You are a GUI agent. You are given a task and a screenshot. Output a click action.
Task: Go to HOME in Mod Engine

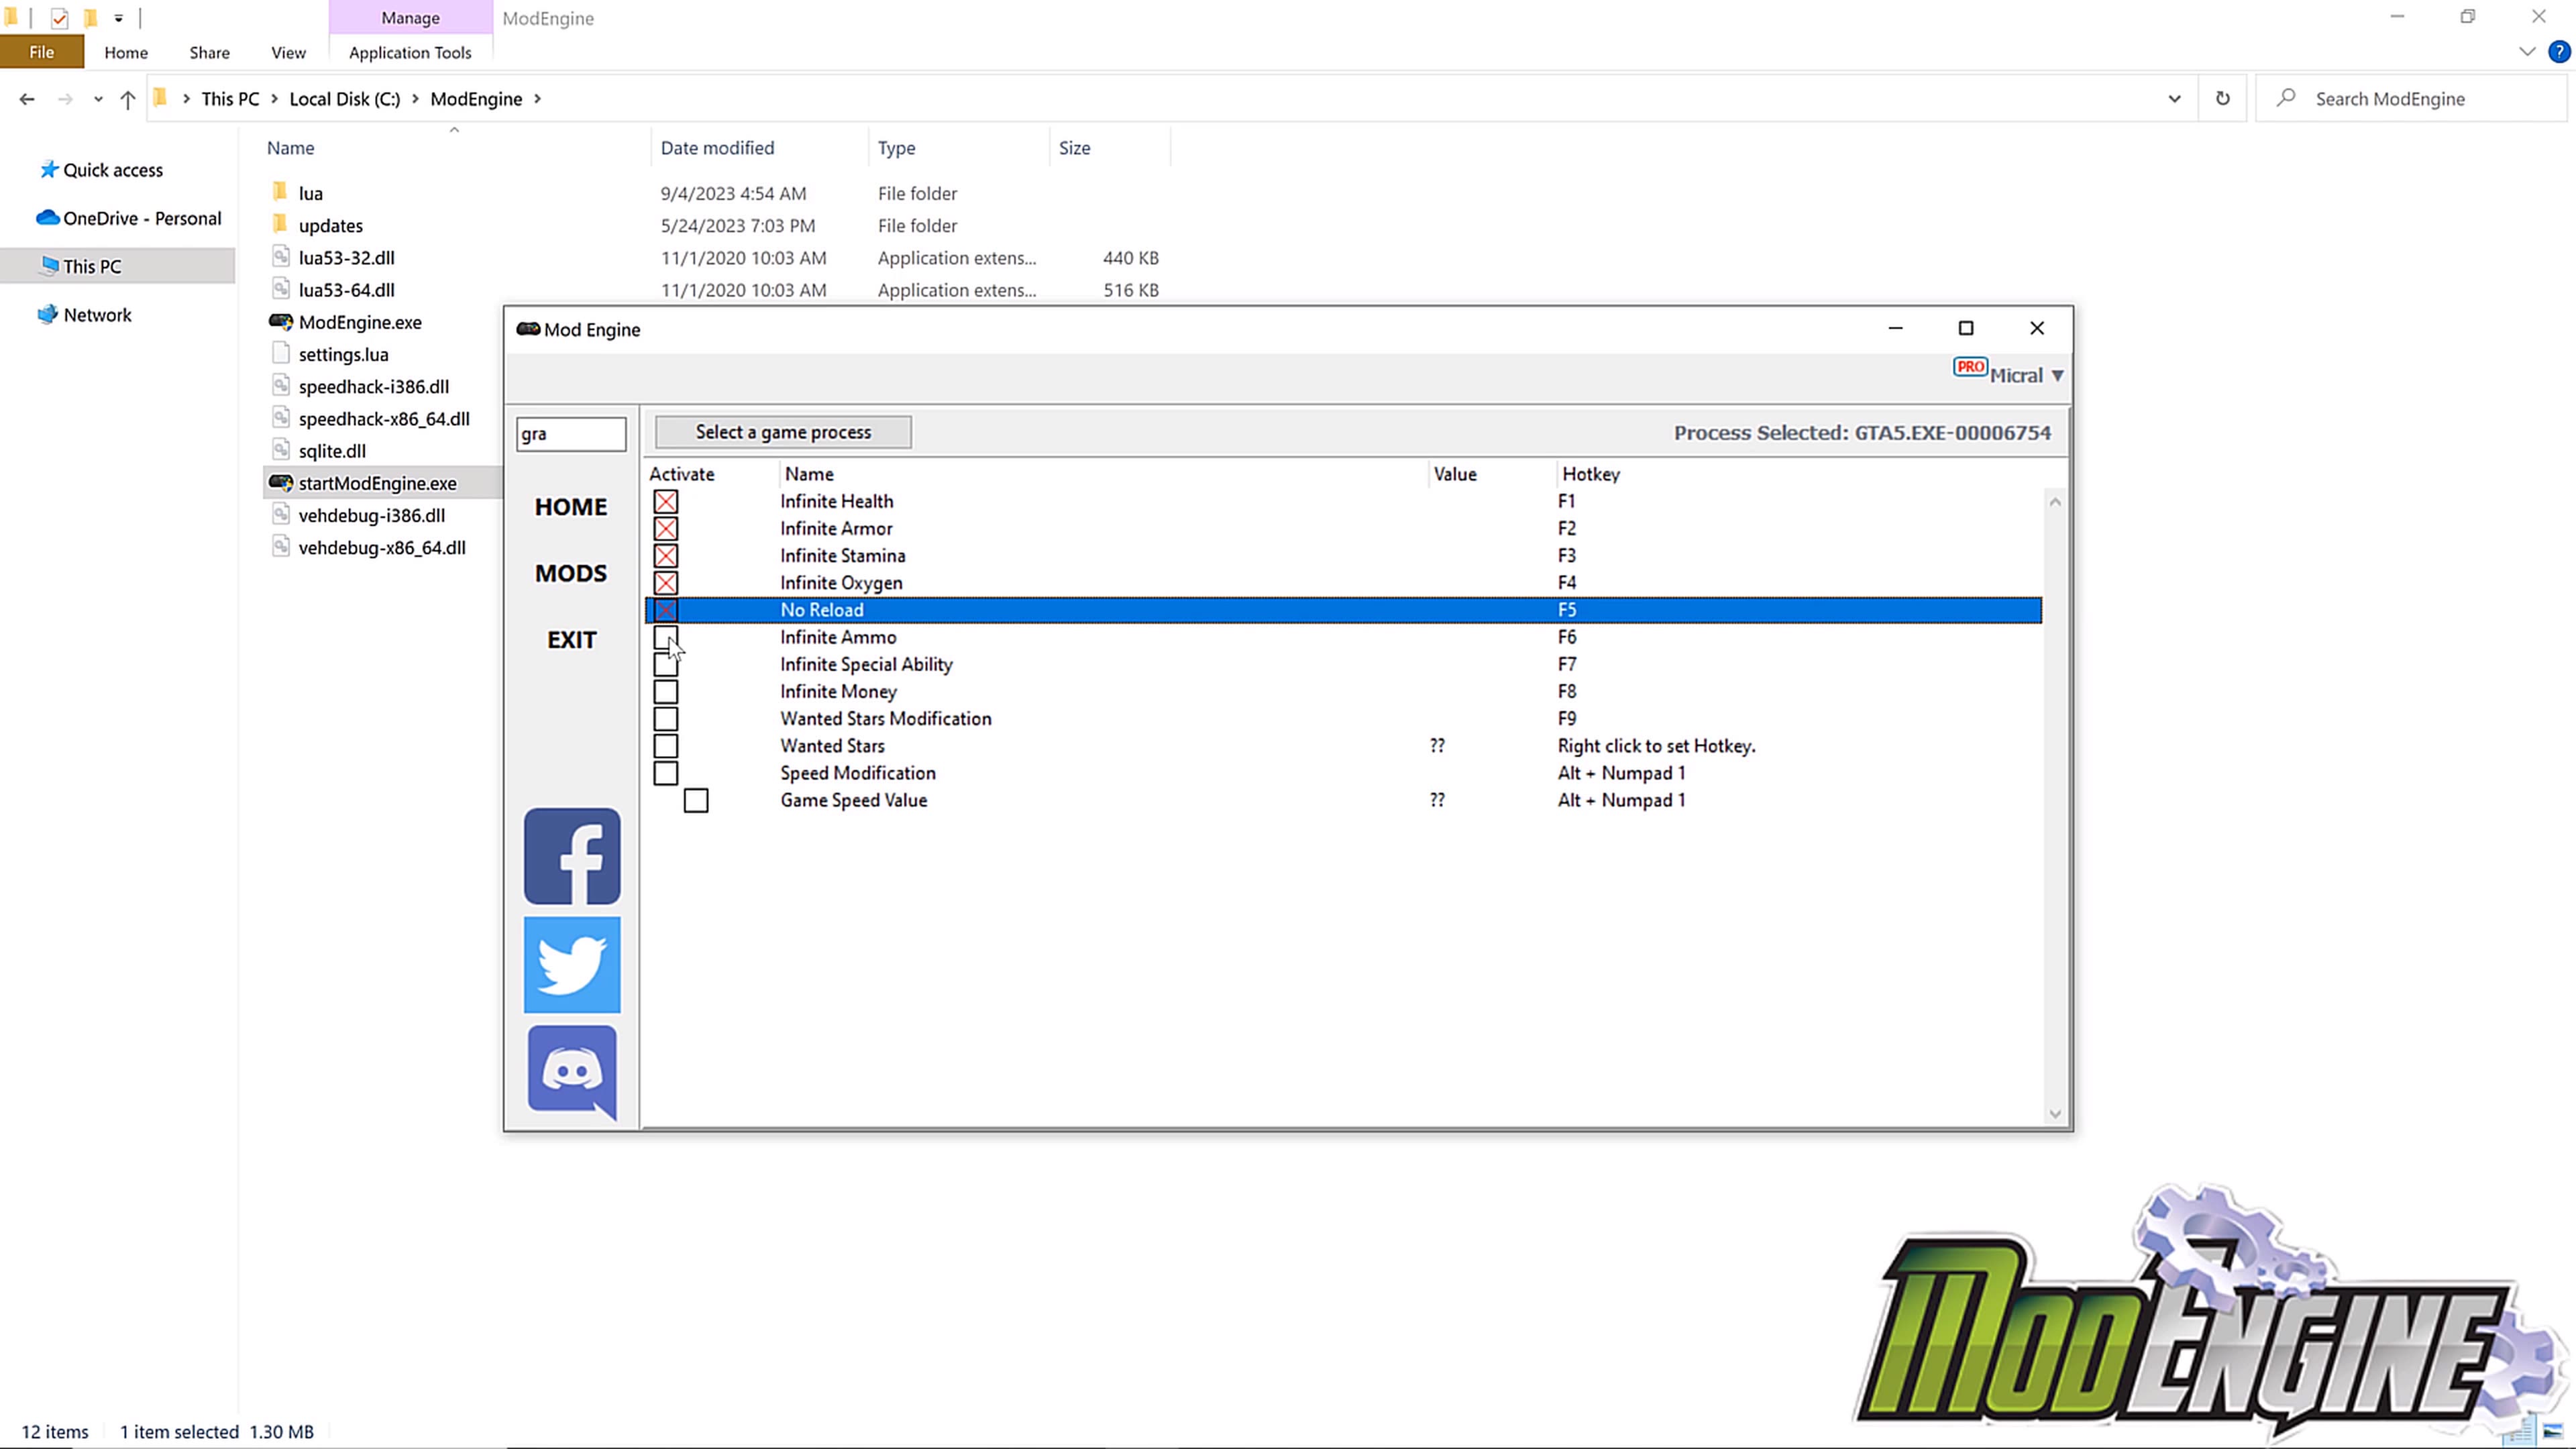coord(571,507)
